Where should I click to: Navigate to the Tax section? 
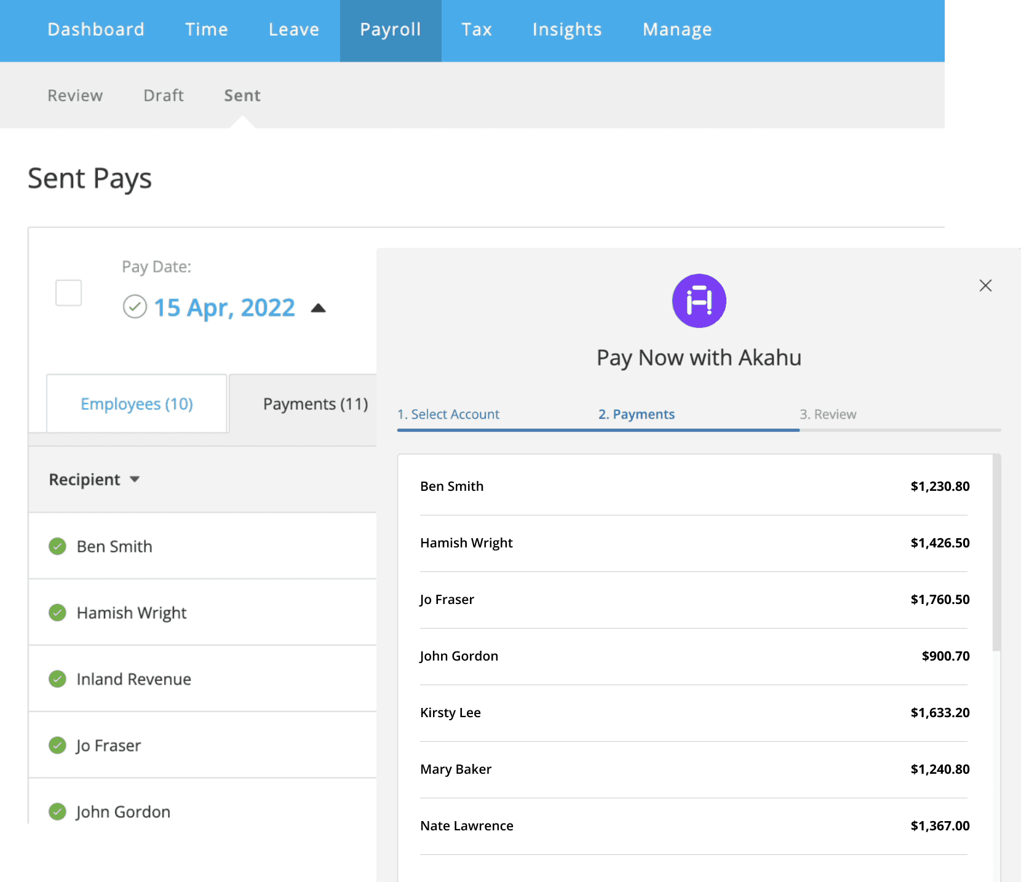coord(477,29)
